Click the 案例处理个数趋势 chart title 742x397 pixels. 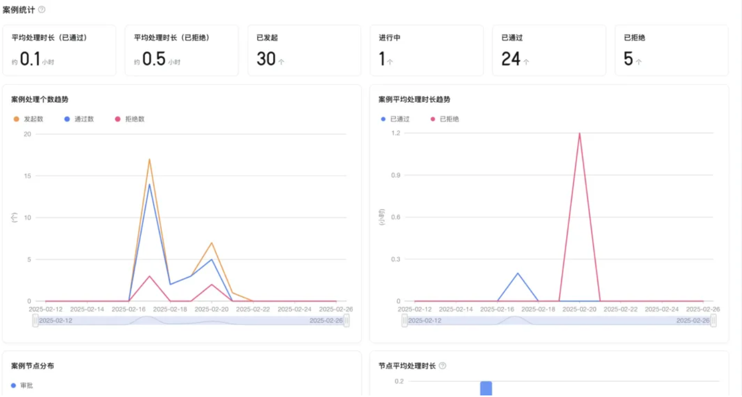(40, 99)
